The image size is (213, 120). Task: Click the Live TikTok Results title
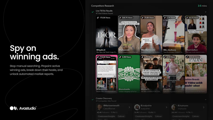[x=104, y=11]
